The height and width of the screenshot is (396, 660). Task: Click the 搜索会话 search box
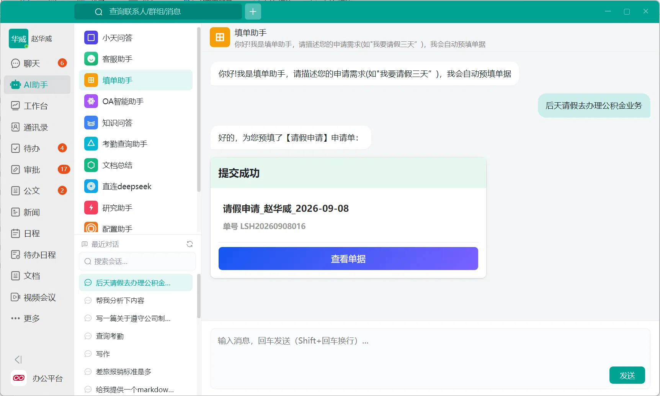[x=137, y=261]
